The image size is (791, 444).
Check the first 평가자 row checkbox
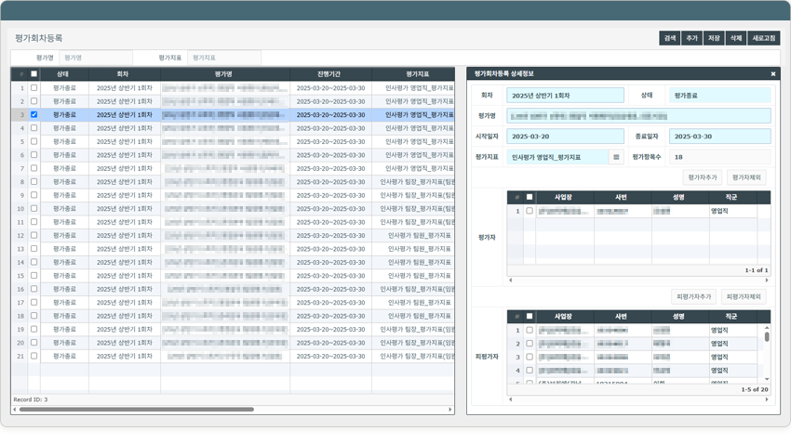[530, 211]
